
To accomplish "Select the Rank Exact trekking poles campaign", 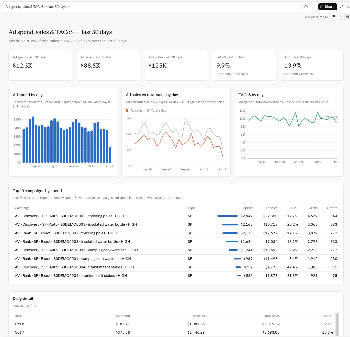I will 176,233.
